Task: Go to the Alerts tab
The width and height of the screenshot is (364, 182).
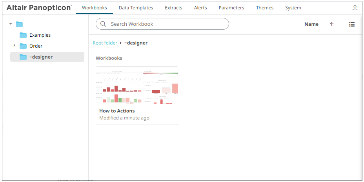Action: click(200, 8)
